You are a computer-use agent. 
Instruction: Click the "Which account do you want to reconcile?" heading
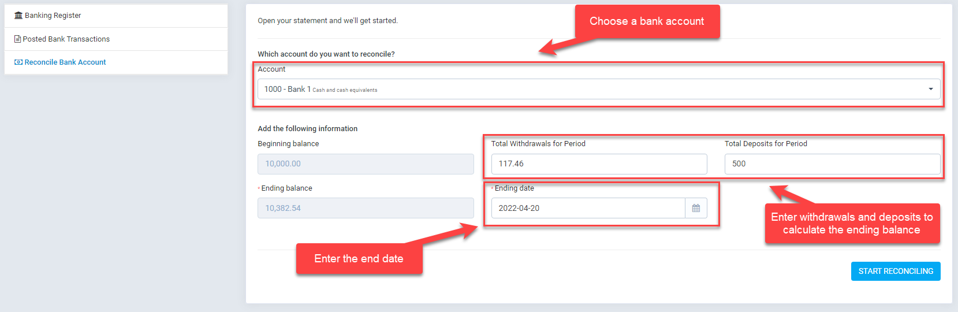326,54
